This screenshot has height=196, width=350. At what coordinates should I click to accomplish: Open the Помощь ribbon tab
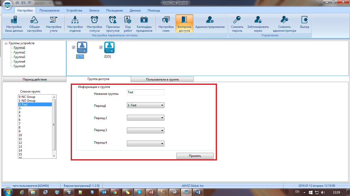coord(154,10)
